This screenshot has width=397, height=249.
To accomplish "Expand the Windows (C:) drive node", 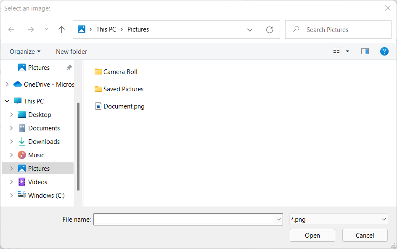I will [x=11, y=195].
